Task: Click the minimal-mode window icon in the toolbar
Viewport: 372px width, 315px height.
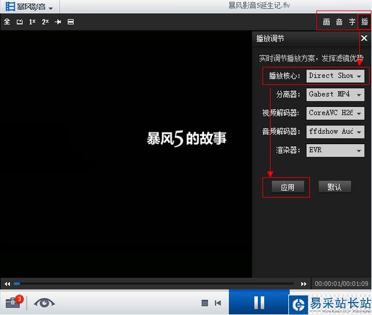Action: point(20,22)
